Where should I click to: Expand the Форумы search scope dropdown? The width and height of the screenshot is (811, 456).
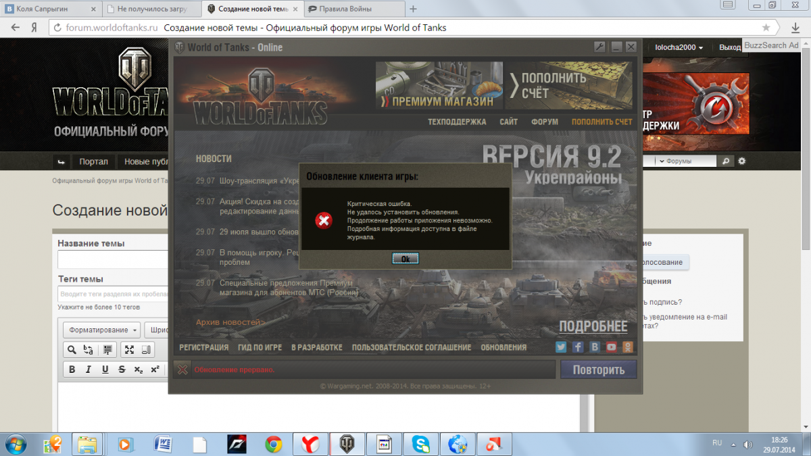[687, 161]
